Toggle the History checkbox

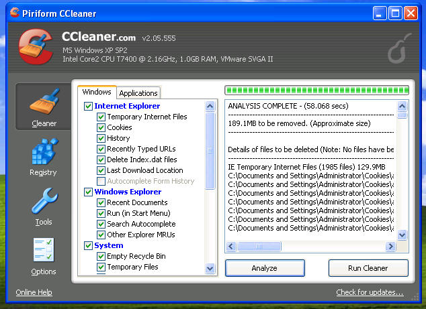(101, 138)
